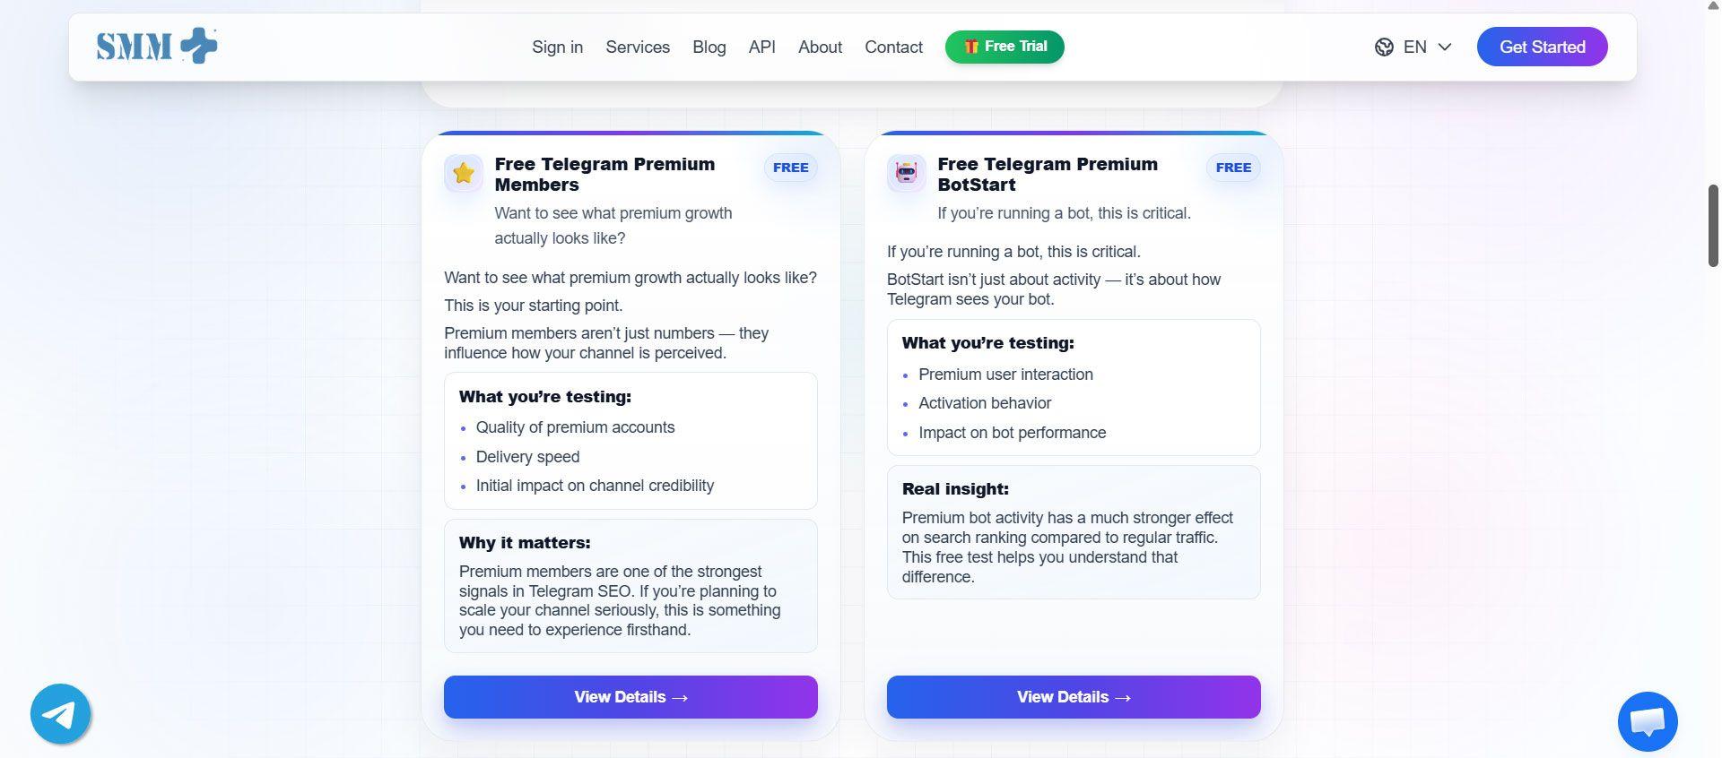Screen dimensions: 1722x758
Task: Click the gift icon in Free Trial
Action: click(x=971, y=47)
